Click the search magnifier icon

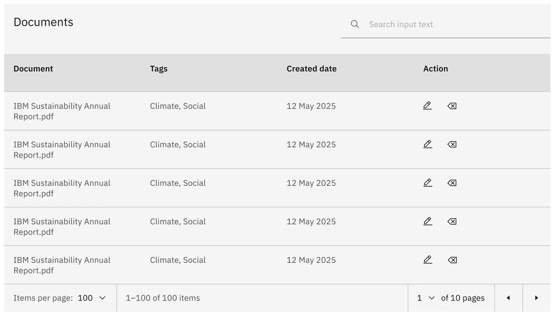click(x=355, y=24)
